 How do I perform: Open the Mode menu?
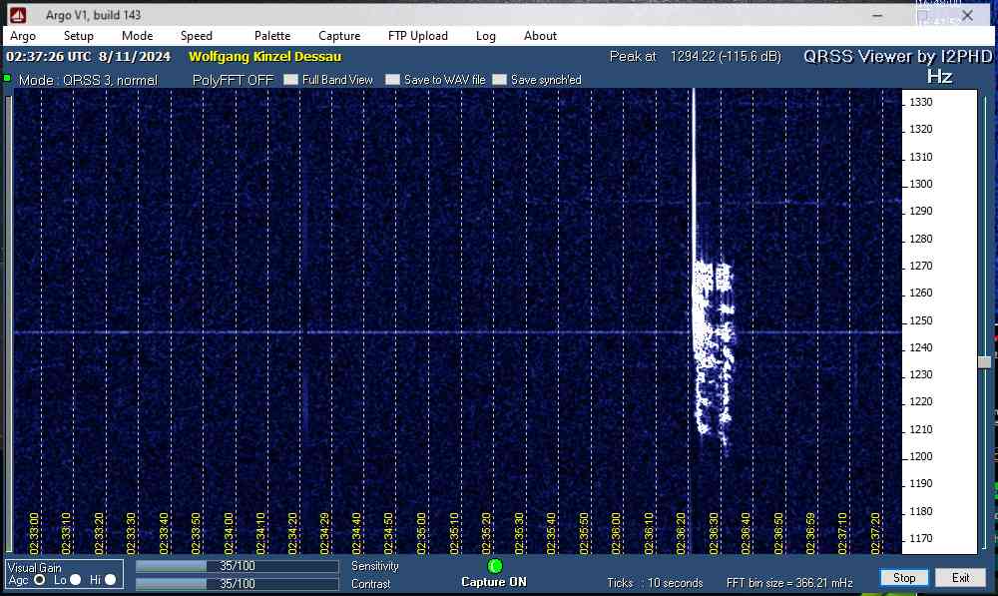137,36
